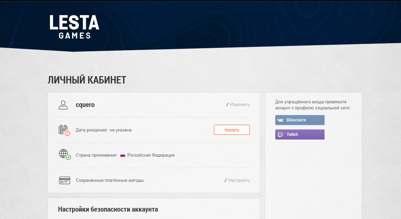401x219 pixels.
Task: Open the Изменить link for username
Action: [240, 105]
